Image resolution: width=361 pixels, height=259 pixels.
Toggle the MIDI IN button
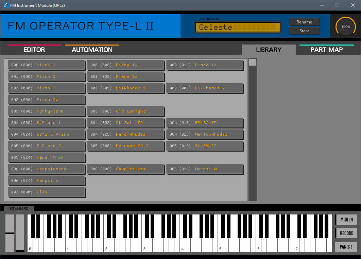(x=346, y=220)
